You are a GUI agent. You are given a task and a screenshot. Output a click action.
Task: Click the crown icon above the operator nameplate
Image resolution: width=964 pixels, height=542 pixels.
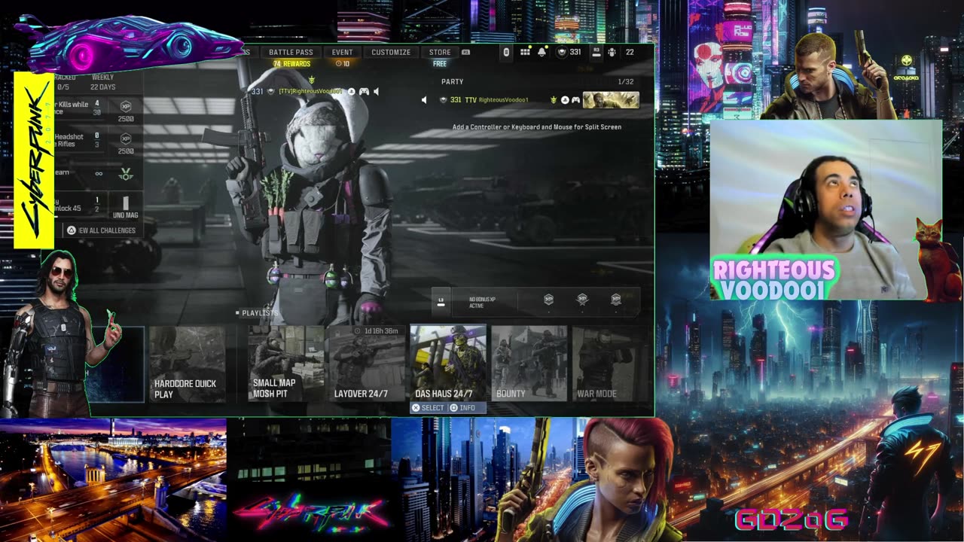coord(312,79)
